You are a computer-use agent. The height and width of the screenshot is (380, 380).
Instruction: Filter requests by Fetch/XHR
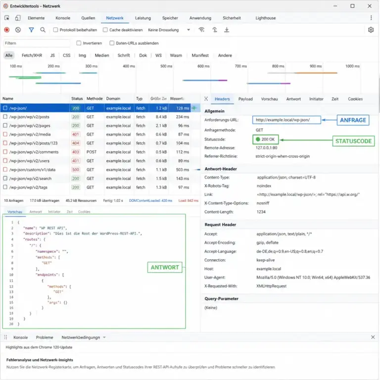[x=32, y=55]
